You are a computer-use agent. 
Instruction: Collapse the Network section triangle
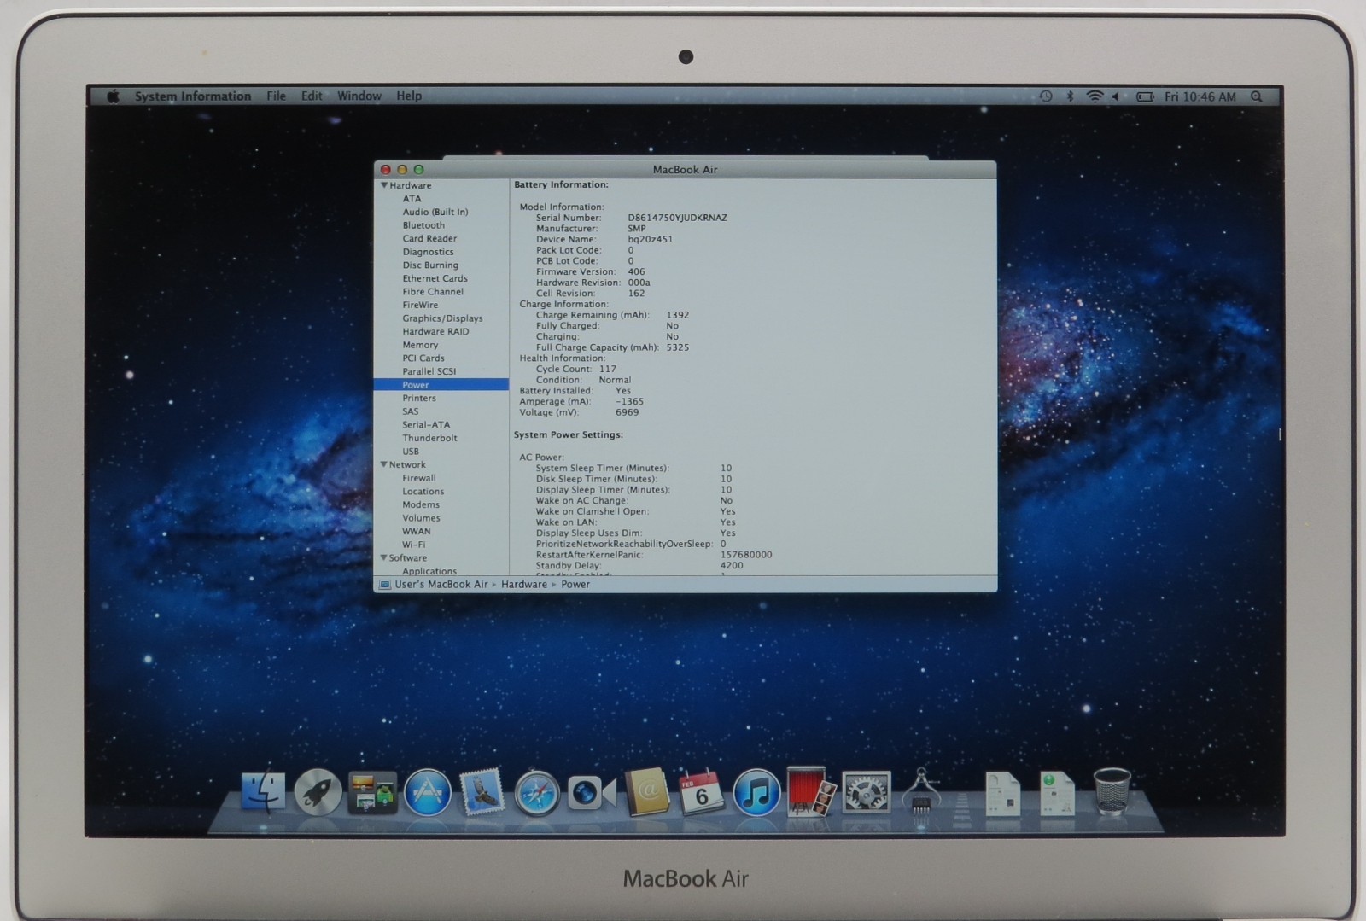[x=384, y=464]
